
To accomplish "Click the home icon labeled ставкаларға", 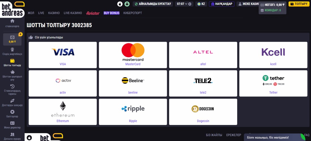I will 12,21.
